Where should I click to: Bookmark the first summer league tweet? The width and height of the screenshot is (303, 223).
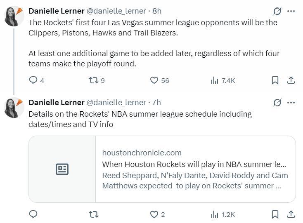coord(275,80)
